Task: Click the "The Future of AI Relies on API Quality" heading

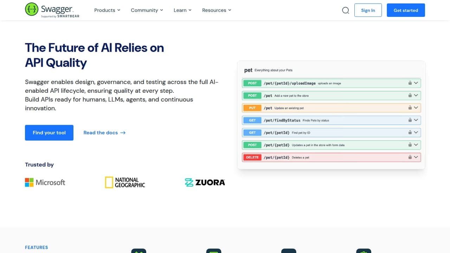Action: pyautogui.click(x=95, y=55)
